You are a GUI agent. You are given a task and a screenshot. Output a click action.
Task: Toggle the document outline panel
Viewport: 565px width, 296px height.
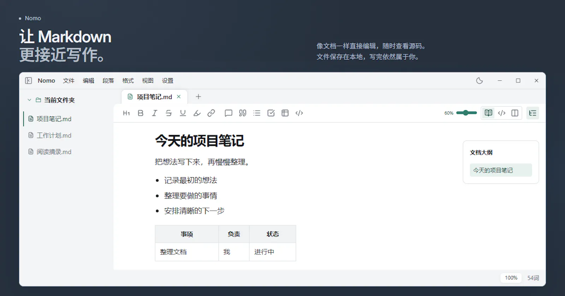[x=533, y=113]
